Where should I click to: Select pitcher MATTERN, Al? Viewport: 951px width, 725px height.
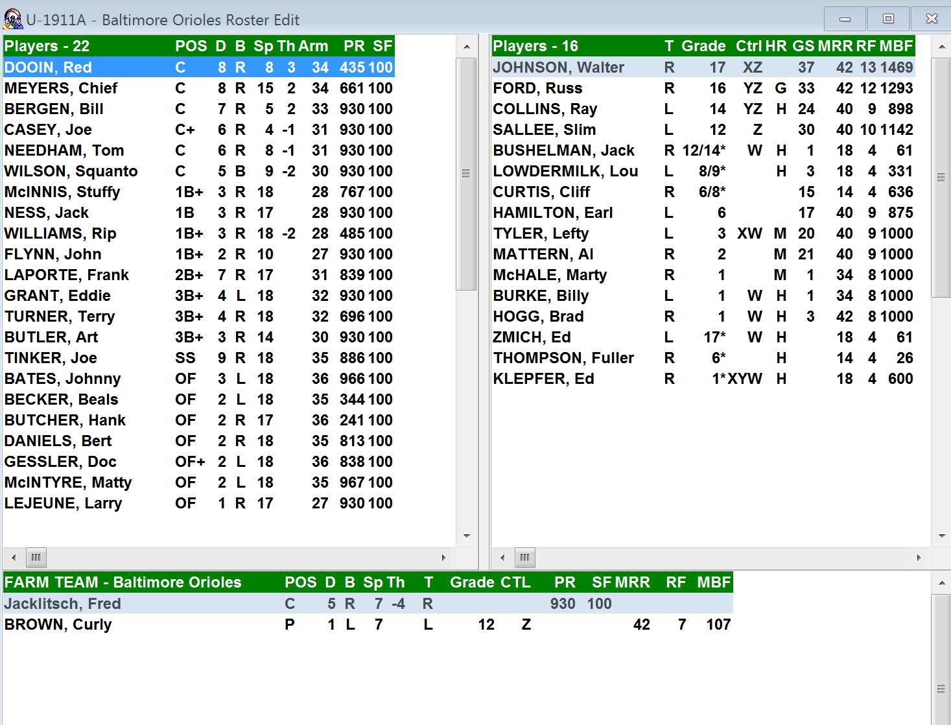[703, 254]
